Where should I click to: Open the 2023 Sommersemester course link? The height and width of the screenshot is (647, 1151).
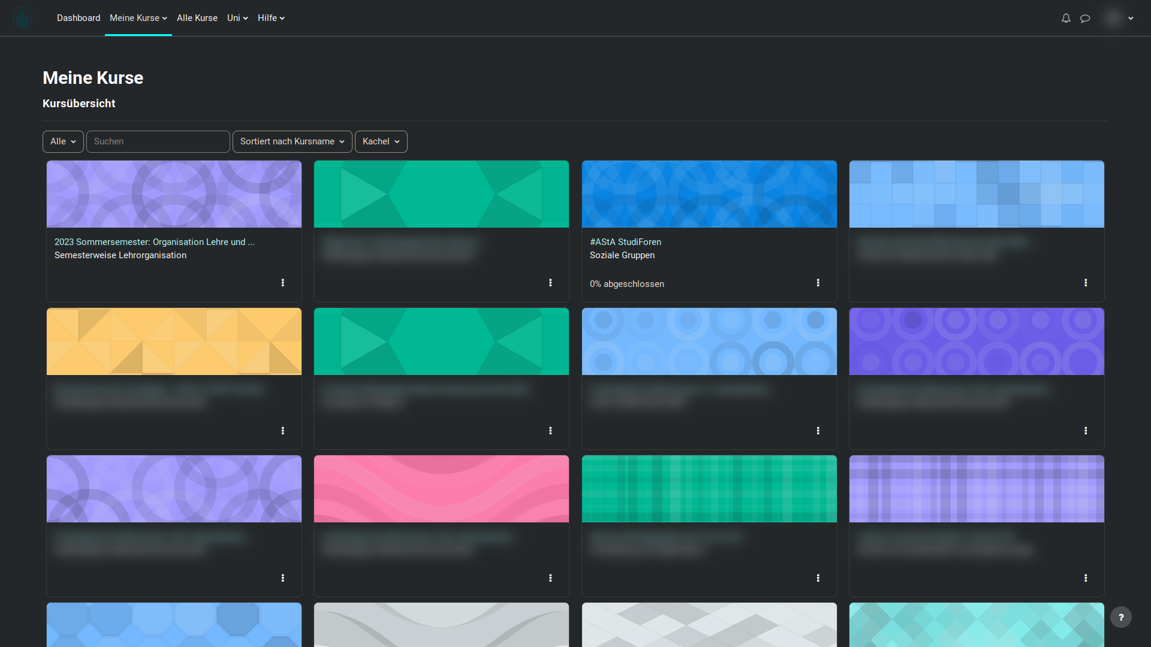click(154, 242)
